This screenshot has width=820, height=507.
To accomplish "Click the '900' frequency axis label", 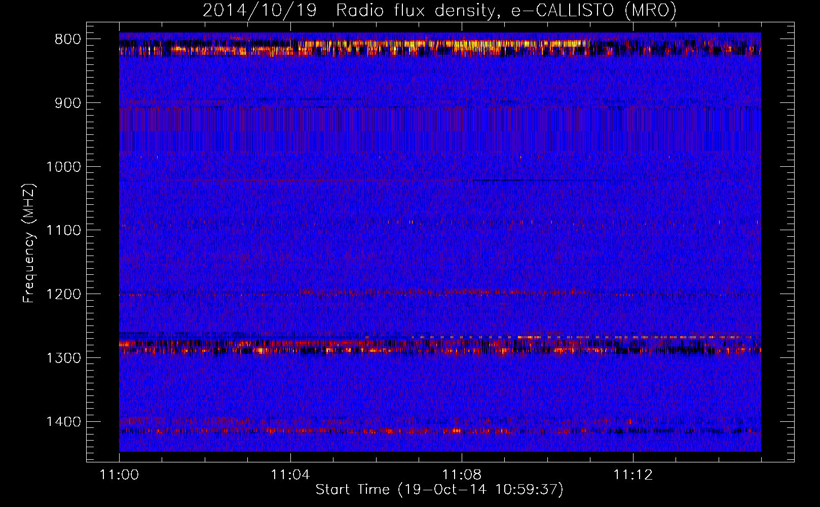I will point(68,103).
